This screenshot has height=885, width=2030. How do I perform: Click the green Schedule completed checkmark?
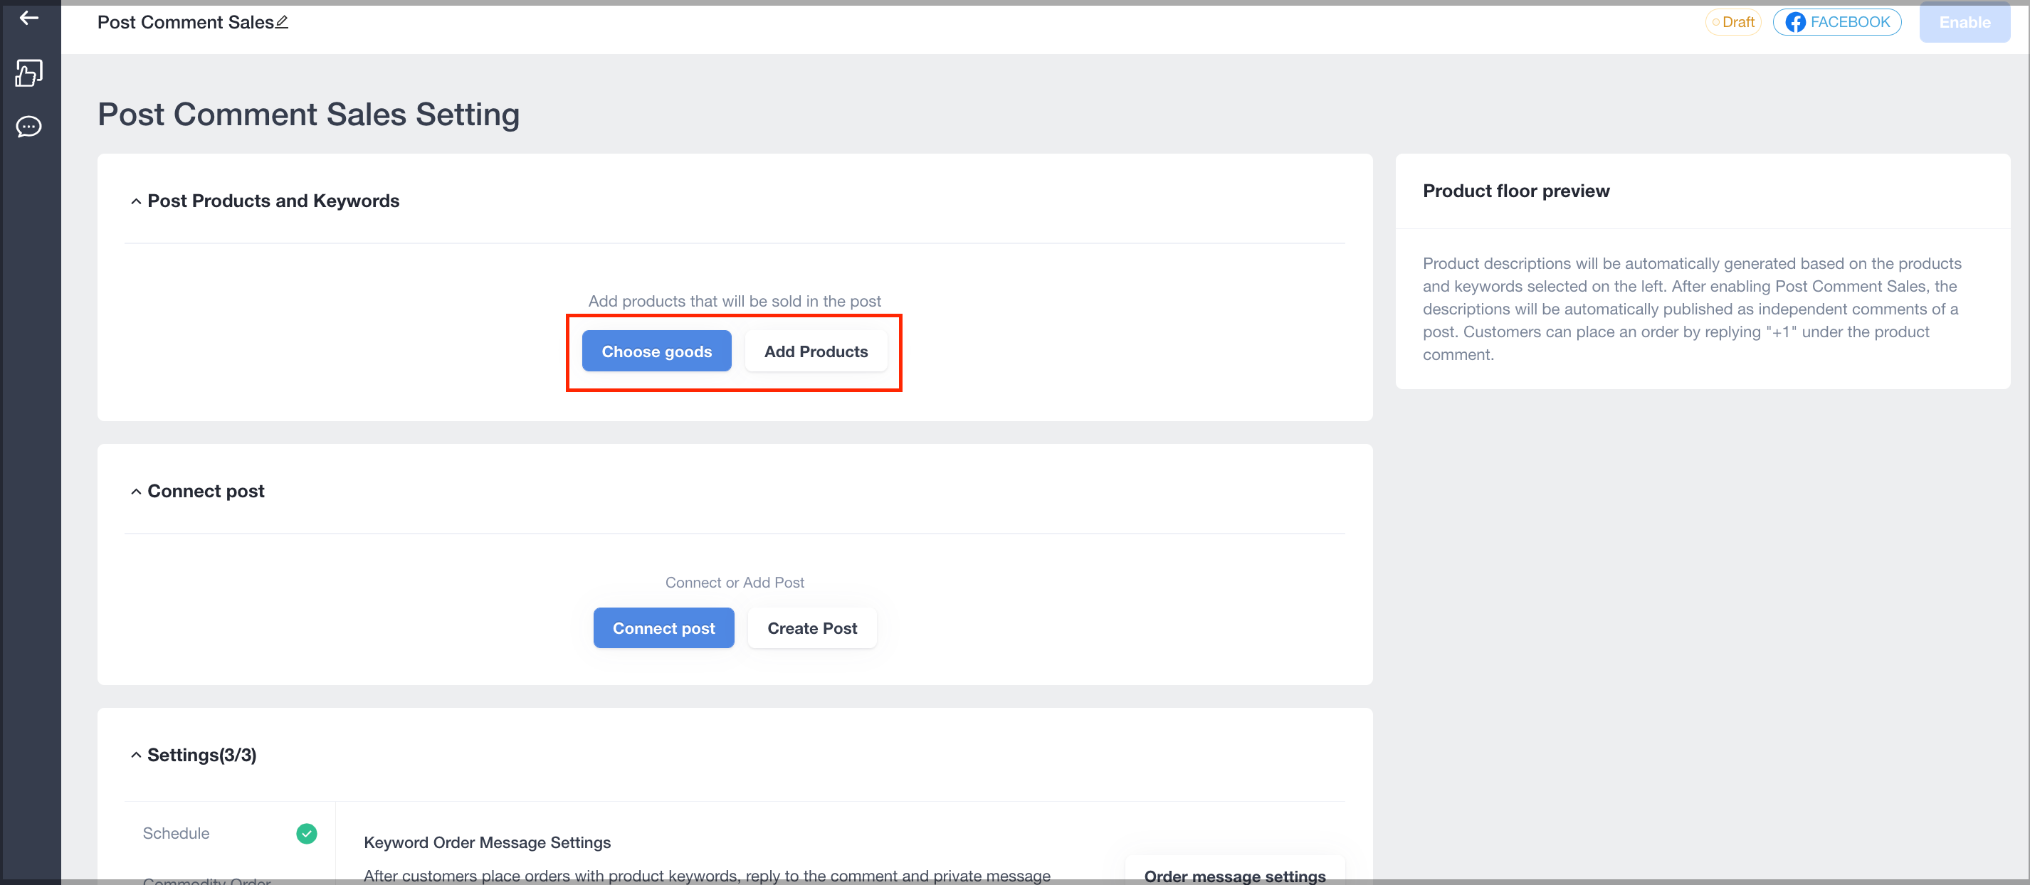307,833
